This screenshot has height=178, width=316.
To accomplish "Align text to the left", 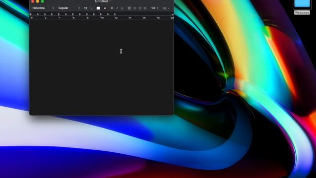I will [x=129, y=8].
